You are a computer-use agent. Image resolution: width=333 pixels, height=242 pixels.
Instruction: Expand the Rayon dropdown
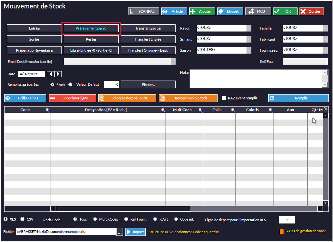pos(249,28)
